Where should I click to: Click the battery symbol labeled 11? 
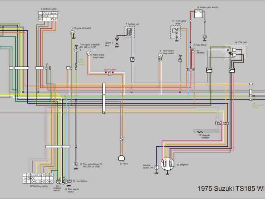198,14
